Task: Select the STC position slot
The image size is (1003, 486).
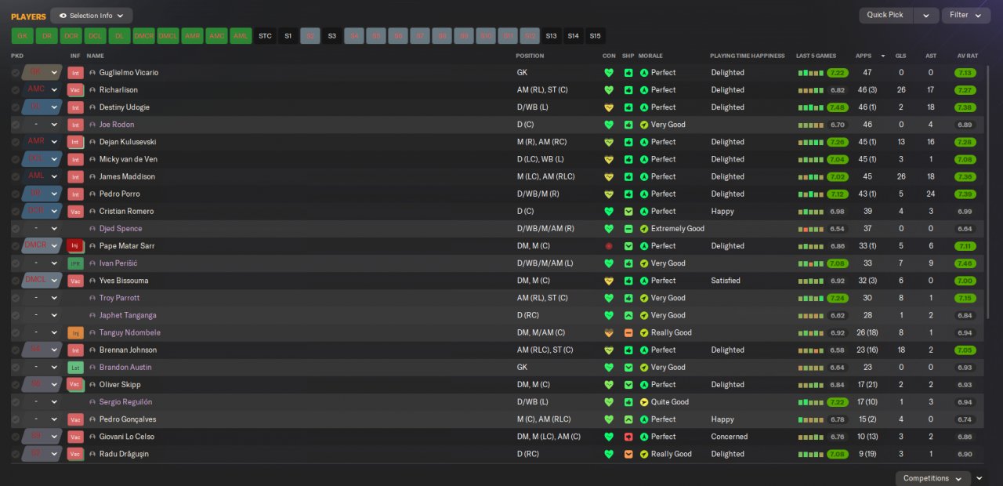Action: pyautogui.click(x=265, y=36)
